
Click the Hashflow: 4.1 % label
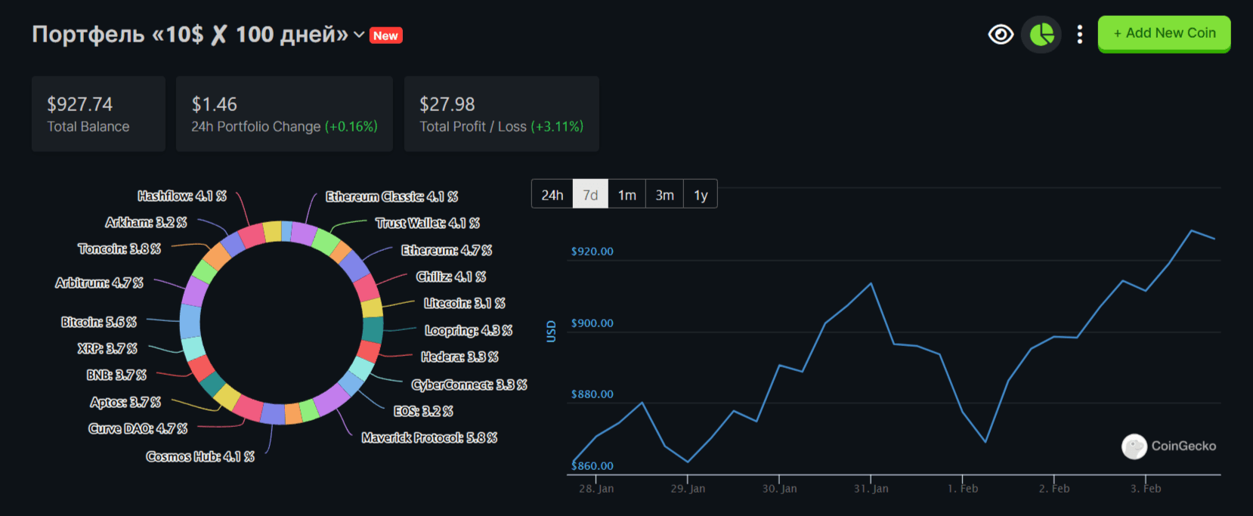point(182,196)
